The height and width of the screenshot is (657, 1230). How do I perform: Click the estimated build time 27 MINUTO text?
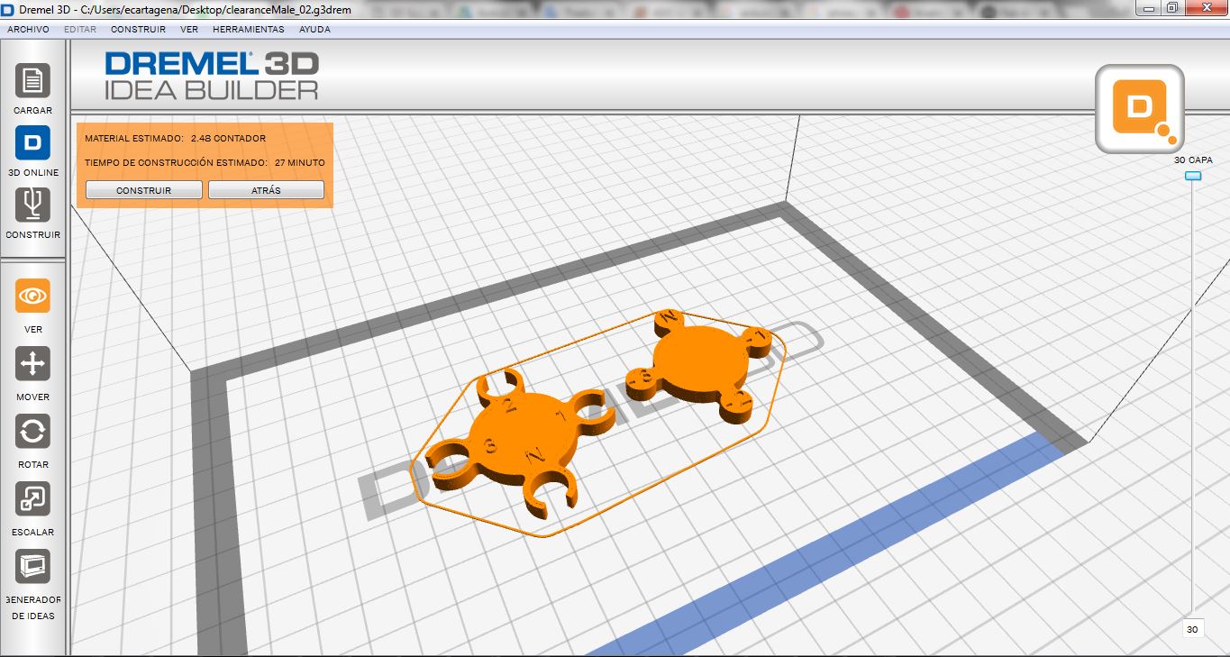[205, 162]
